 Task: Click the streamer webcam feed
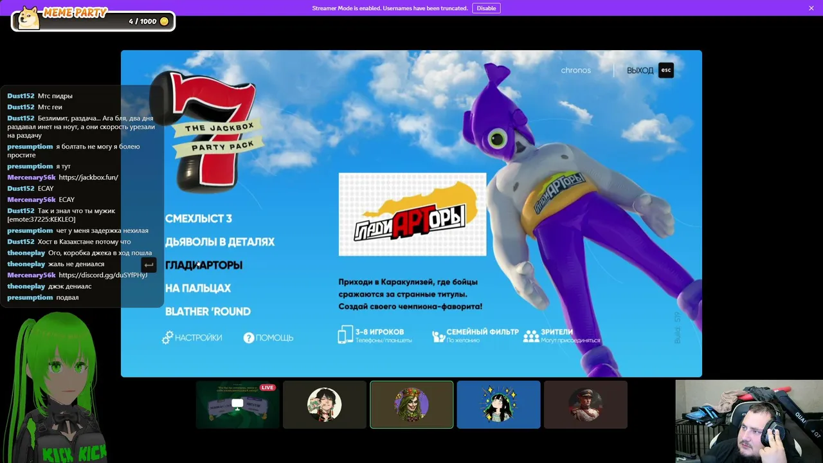point(749,421)
